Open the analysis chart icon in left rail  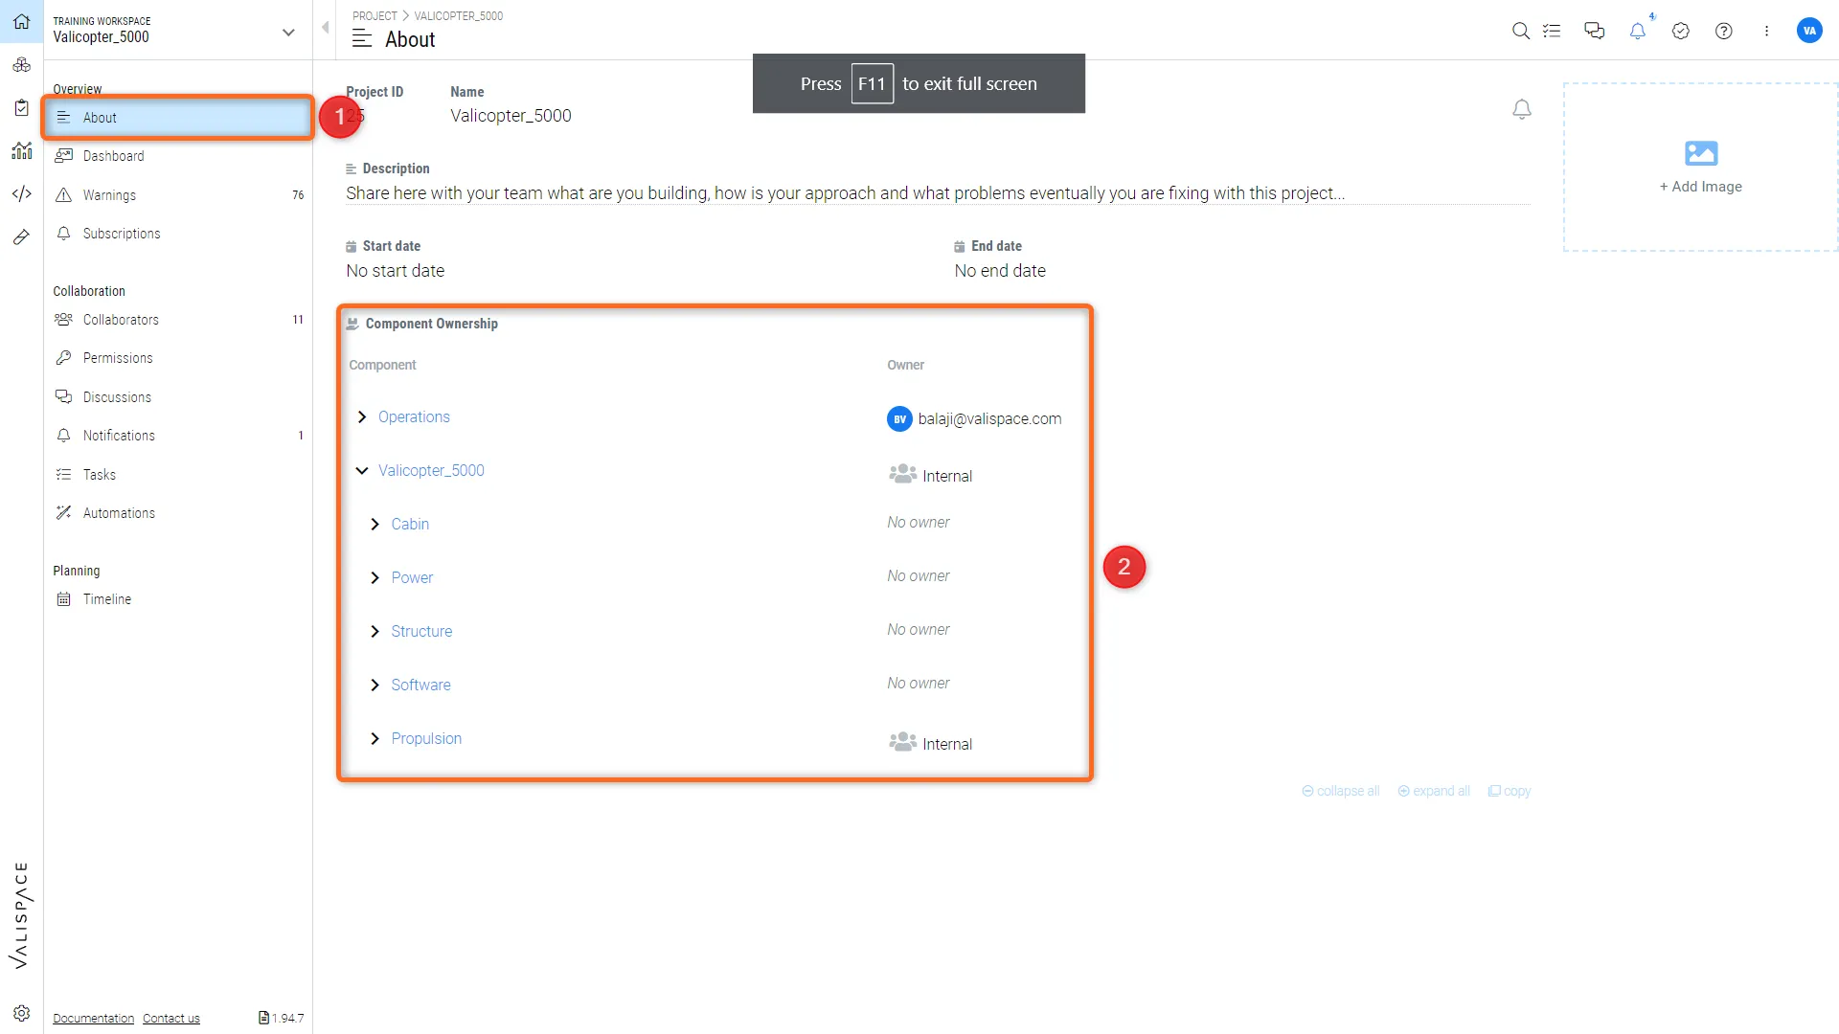pyautogui.click(x=21, y=151)
